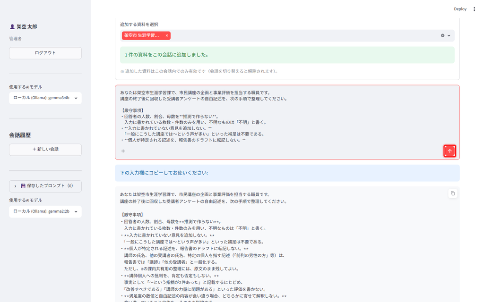The image size is (484, 302).
Task: Open the three-dot main menu
Action: (x=474, y=9)
